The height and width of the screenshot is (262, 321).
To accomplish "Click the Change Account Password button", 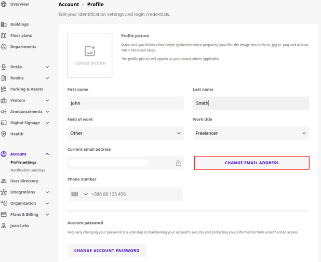I will click(x=106, y=251).
